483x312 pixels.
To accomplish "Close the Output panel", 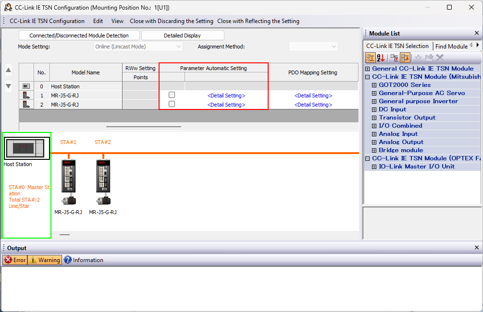I will (x=477, y=247).
